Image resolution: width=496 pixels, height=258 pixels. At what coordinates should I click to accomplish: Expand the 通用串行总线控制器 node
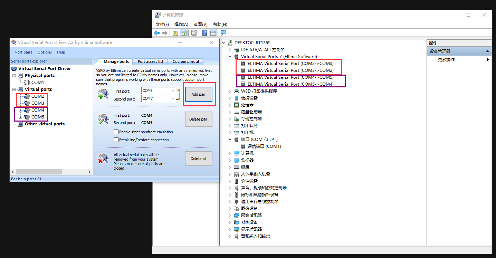[230, 202]
